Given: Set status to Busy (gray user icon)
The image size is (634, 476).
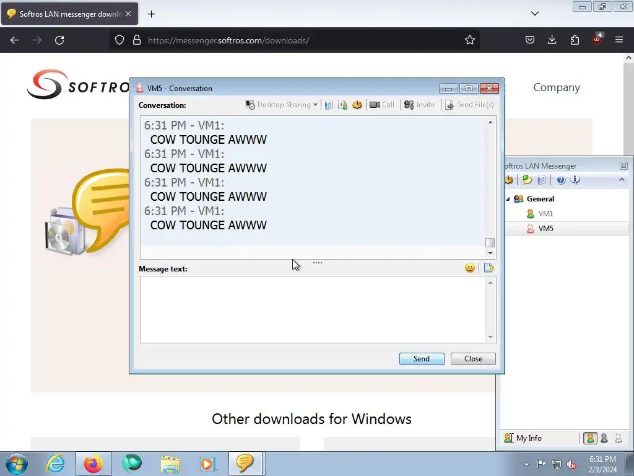Looking at the screenshot, I should click(x=604, y=438).
